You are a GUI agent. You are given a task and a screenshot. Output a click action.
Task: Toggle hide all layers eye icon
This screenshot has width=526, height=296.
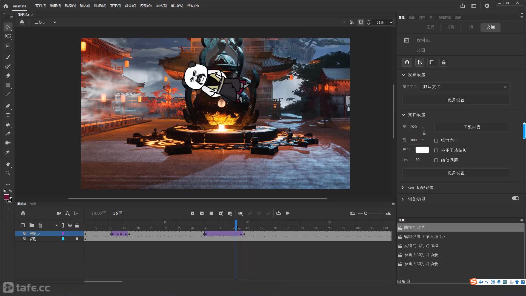70,225
